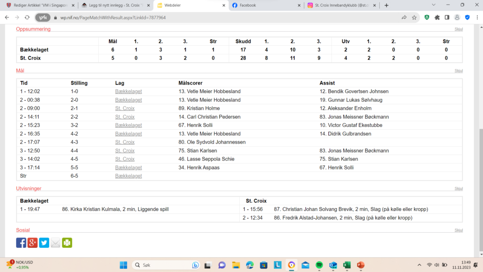Expand the tab search dropdown
This screenshot has height=272, width=483.
433,5
